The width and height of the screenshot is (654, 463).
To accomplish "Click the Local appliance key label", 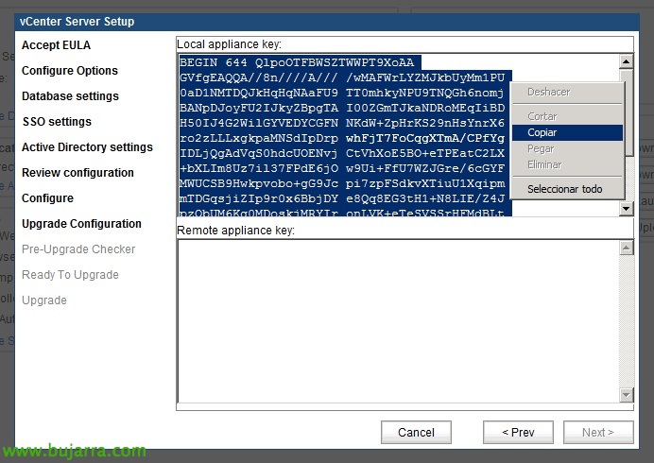I will [229, 44].
